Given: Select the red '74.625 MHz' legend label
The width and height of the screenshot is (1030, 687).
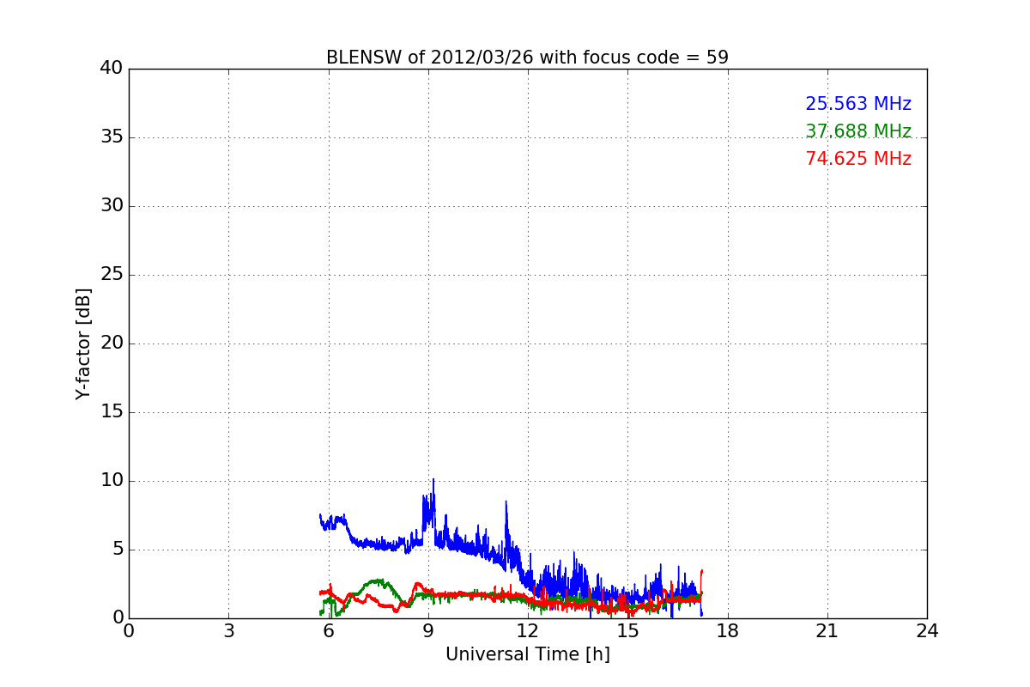Looking at the screenshot, I should tap(858, 159).
